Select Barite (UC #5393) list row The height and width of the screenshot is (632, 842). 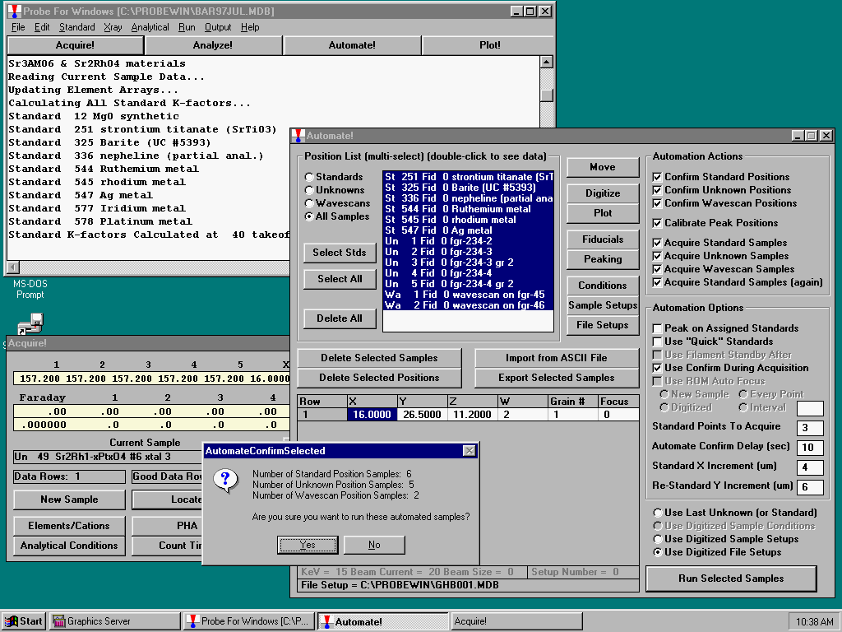tap(468, 188)
